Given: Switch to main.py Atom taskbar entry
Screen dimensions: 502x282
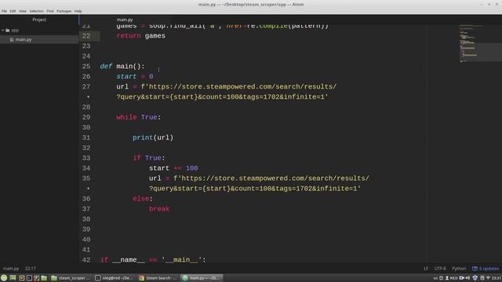Looking at the screenshot, I should point(202,278).
